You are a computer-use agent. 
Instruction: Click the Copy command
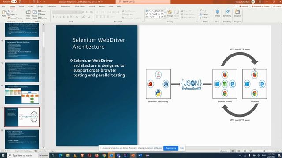coord(11,14)
